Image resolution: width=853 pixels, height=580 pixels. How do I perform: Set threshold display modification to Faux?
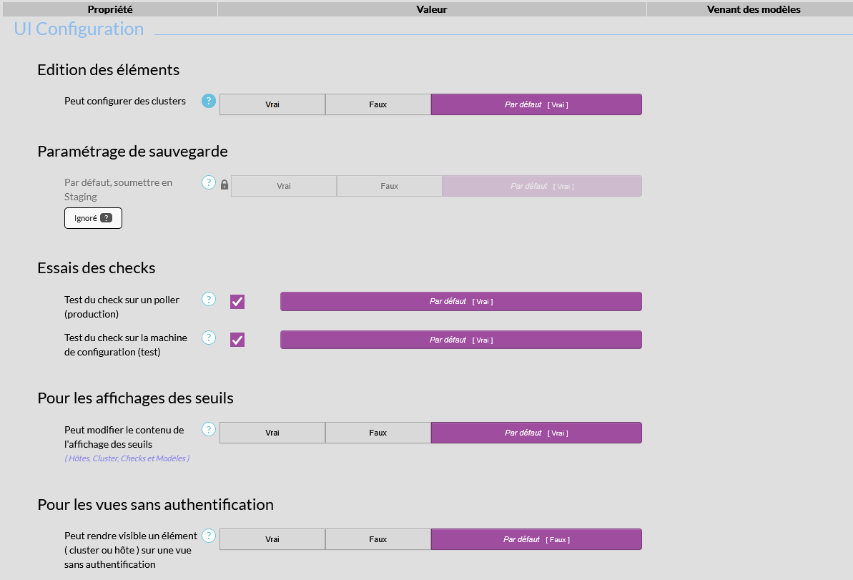pyautogui.click(x=378, y=433)
